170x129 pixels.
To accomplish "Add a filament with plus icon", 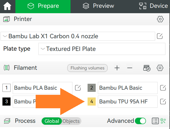I will pos(117,68).
